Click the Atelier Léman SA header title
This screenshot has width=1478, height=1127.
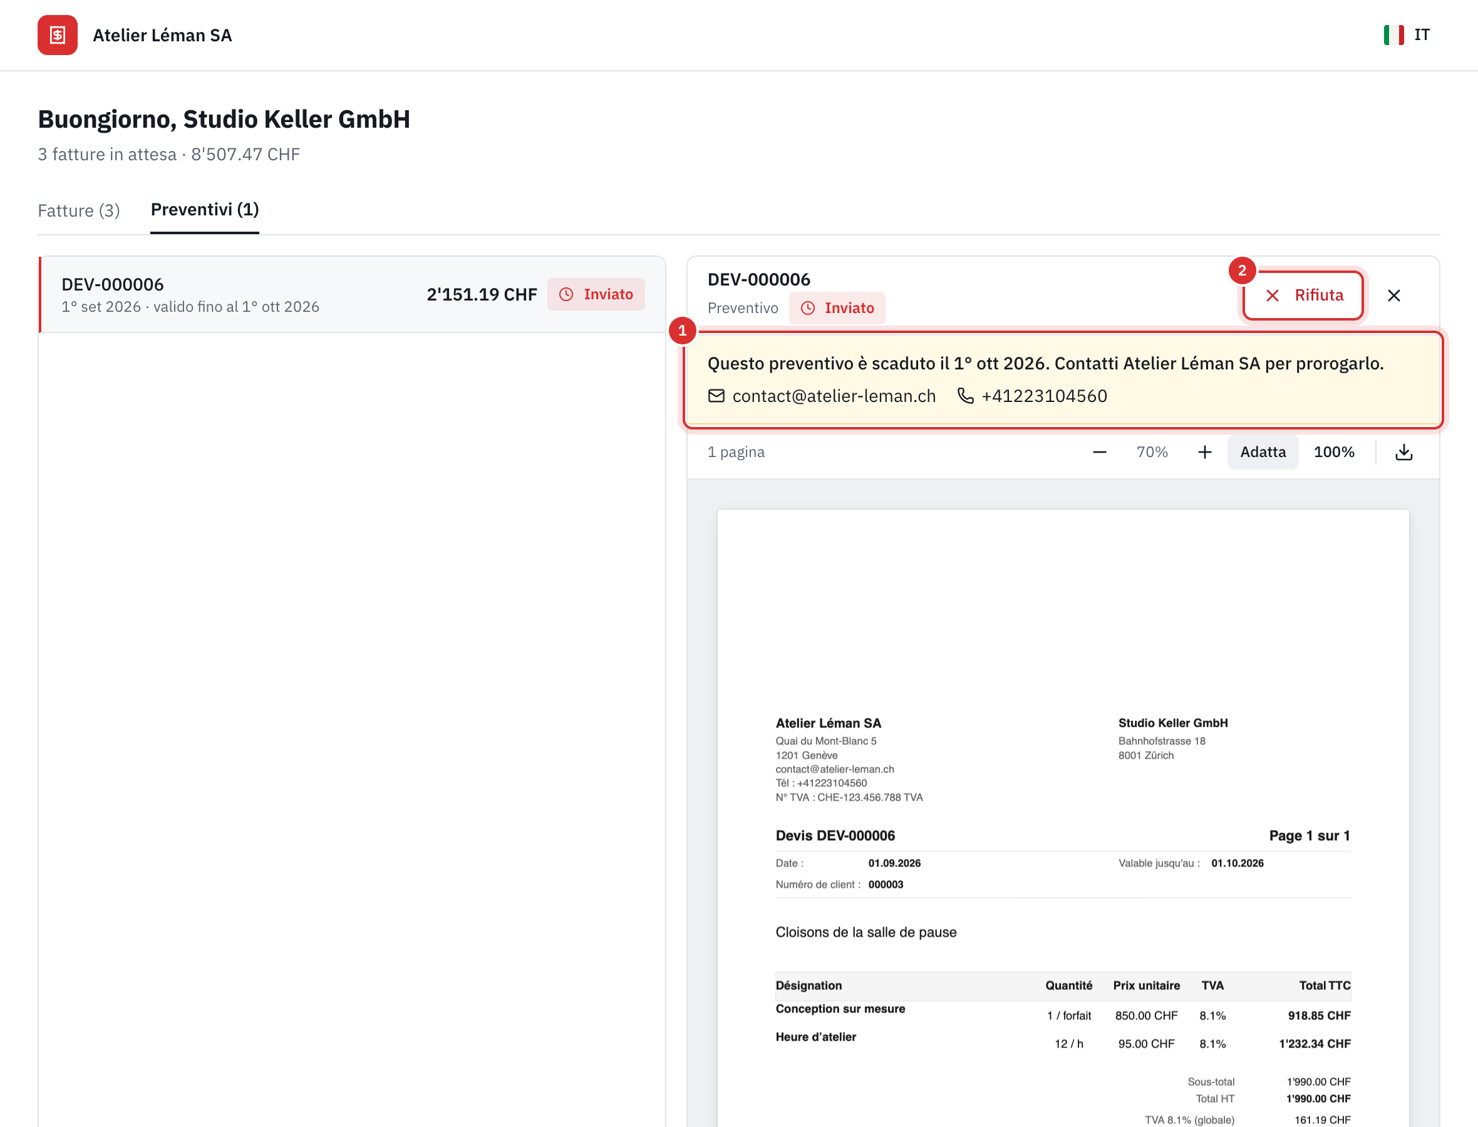[162, 35]
